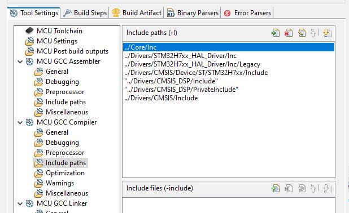Image resolution: width=349 pixels, height=213 pixels.
Task: Click inside the Include files list box
Action: 229,205
